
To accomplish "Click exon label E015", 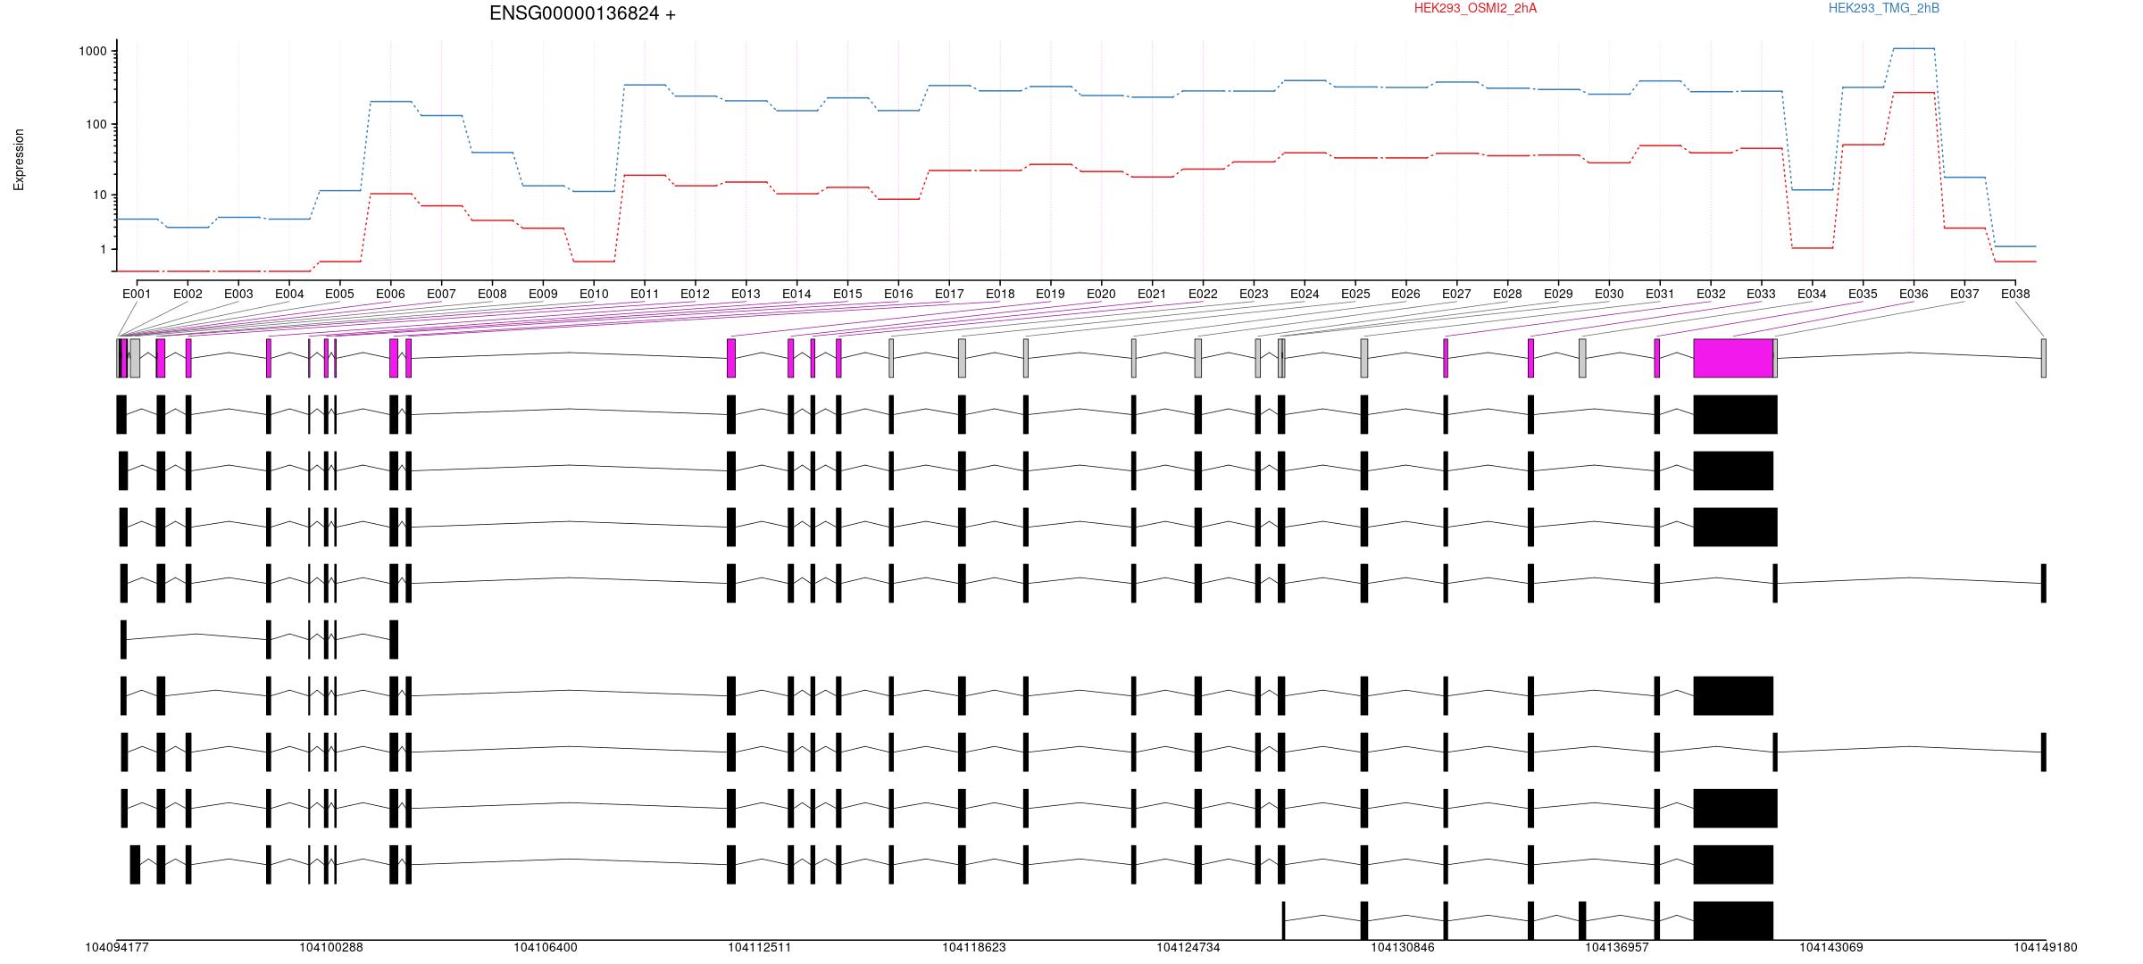I will click(847, 294).
